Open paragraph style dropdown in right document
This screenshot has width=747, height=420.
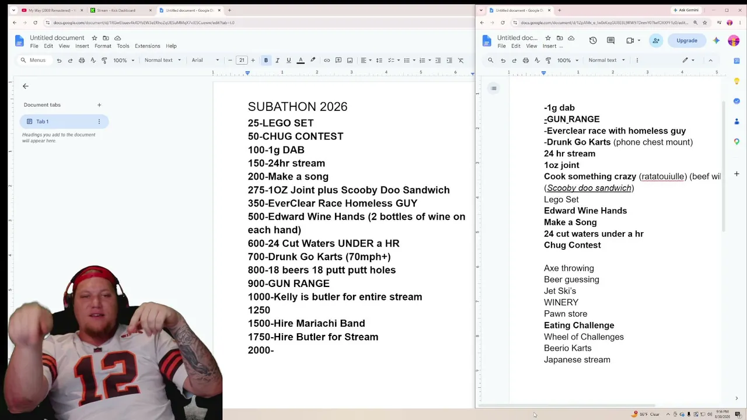606,60
